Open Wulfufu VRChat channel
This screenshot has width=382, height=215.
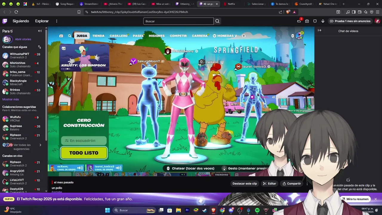[x=22, y=119]
